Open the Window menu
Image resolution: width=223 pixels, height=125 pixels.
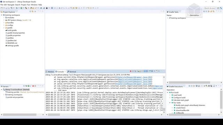point(34,5)
